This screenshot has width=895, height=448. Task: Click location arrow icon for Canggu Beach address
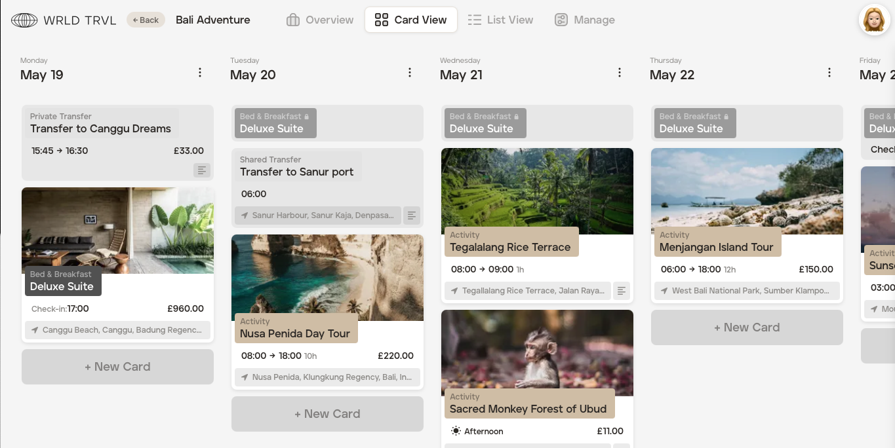coord(35,330)
